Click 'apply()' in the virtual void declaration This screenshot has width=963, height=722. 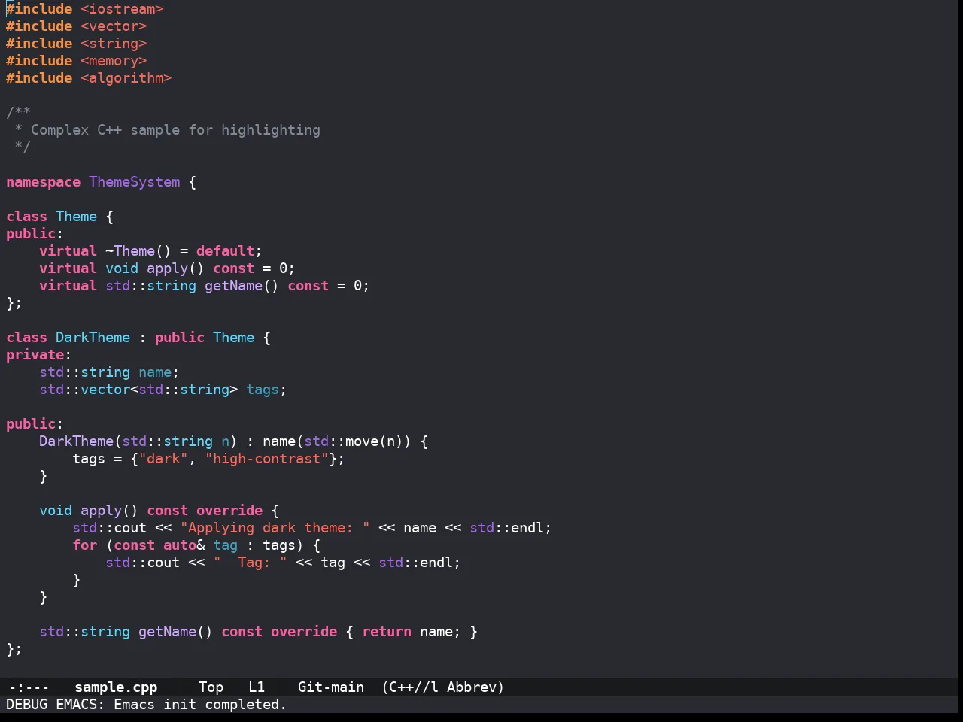pyautogui.click(x=175, y=268)
